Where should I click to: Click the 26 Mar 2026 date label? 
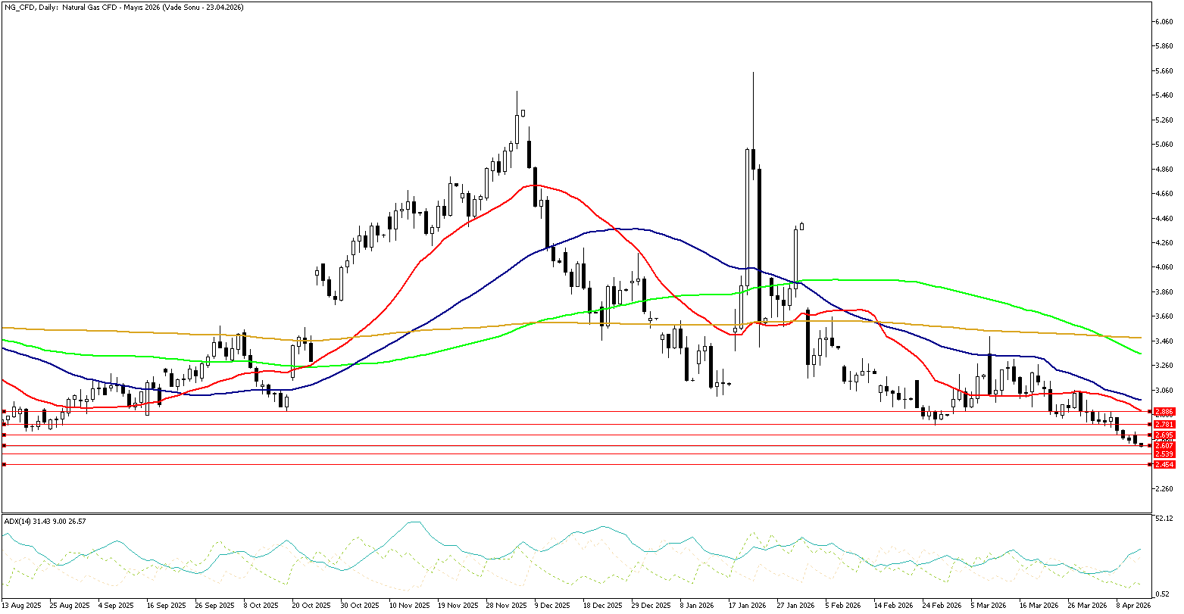point(1086,606)
